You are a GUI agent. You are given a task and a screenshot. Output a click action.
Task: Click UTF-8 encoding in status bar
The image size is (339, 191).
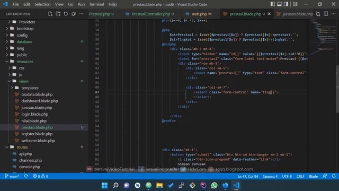287,177
